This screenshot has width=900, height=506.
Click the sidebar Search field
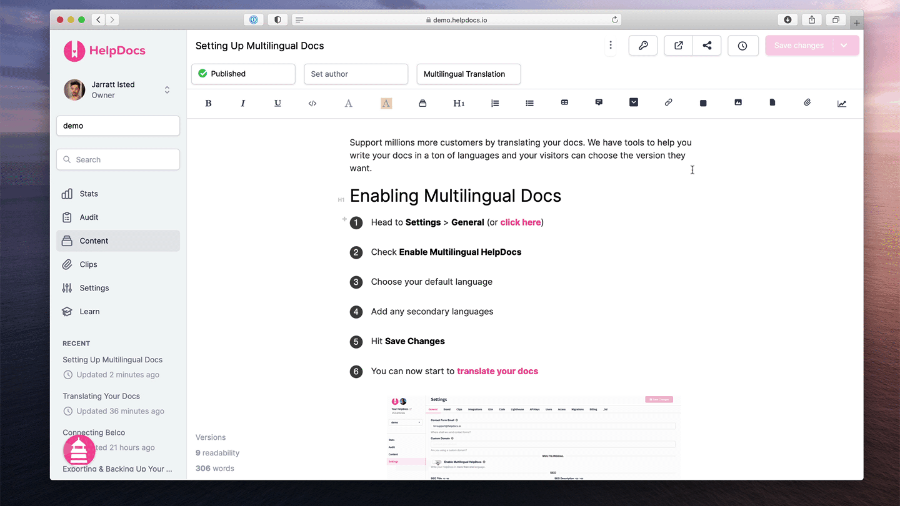[118, 159]
